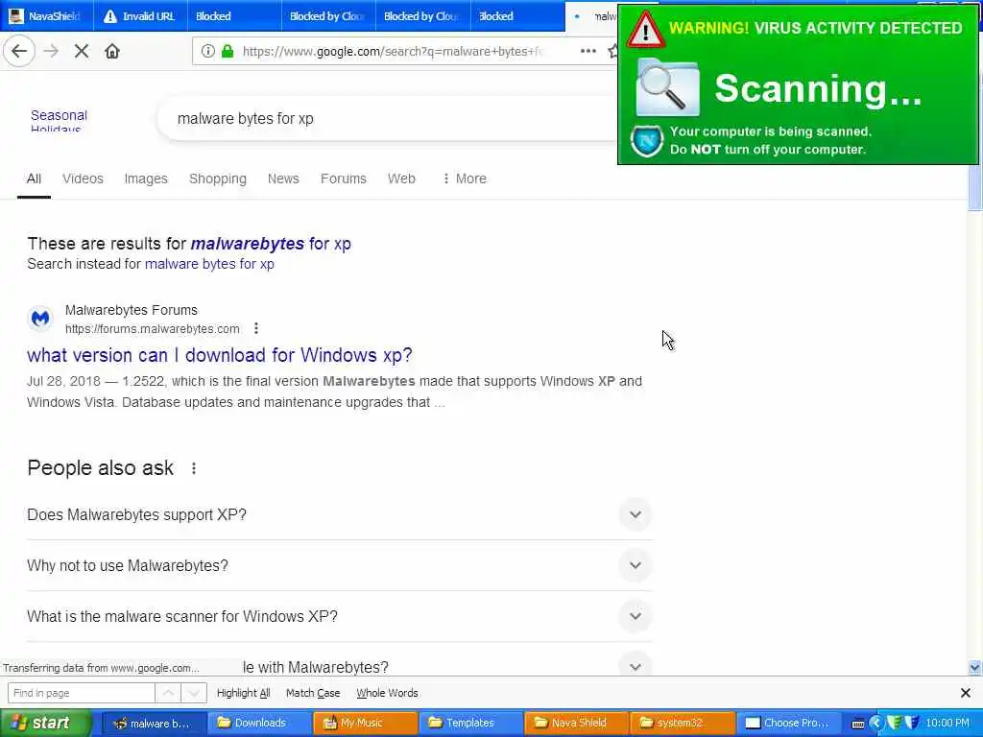Viewport: 983px width, 737px height.
Task: Jump to next find result arrow
Action: (x=194, y=693)
